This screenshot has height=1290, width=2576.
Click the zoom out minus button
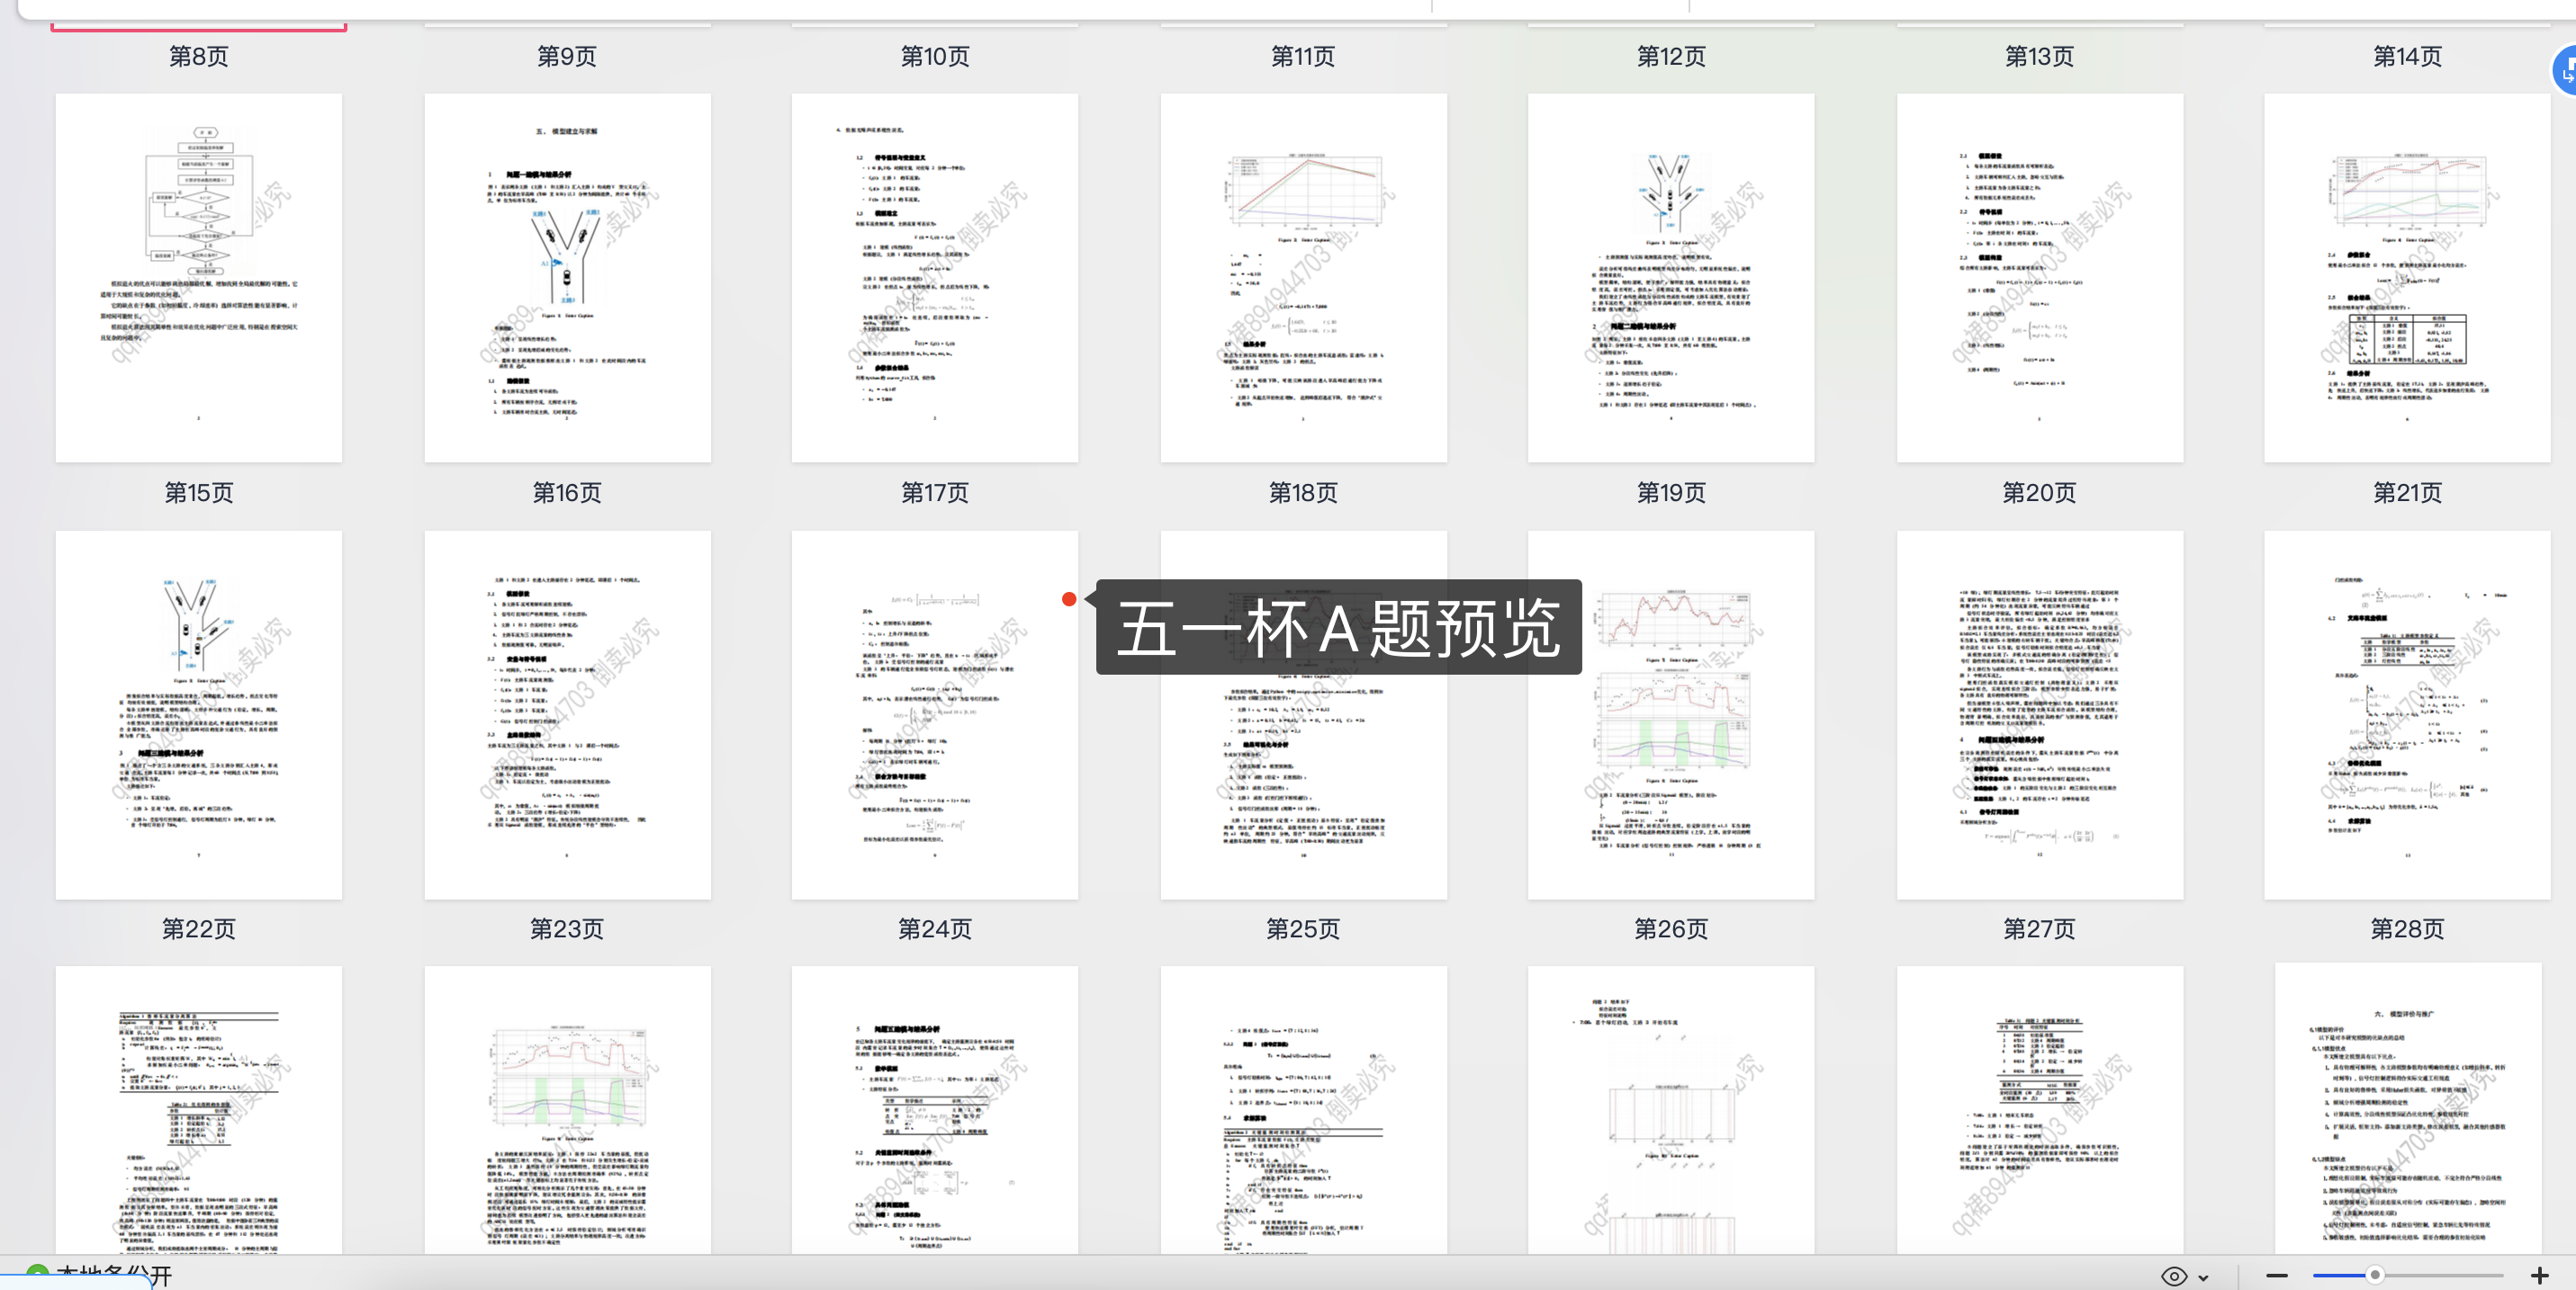tap(2277, 1275)
